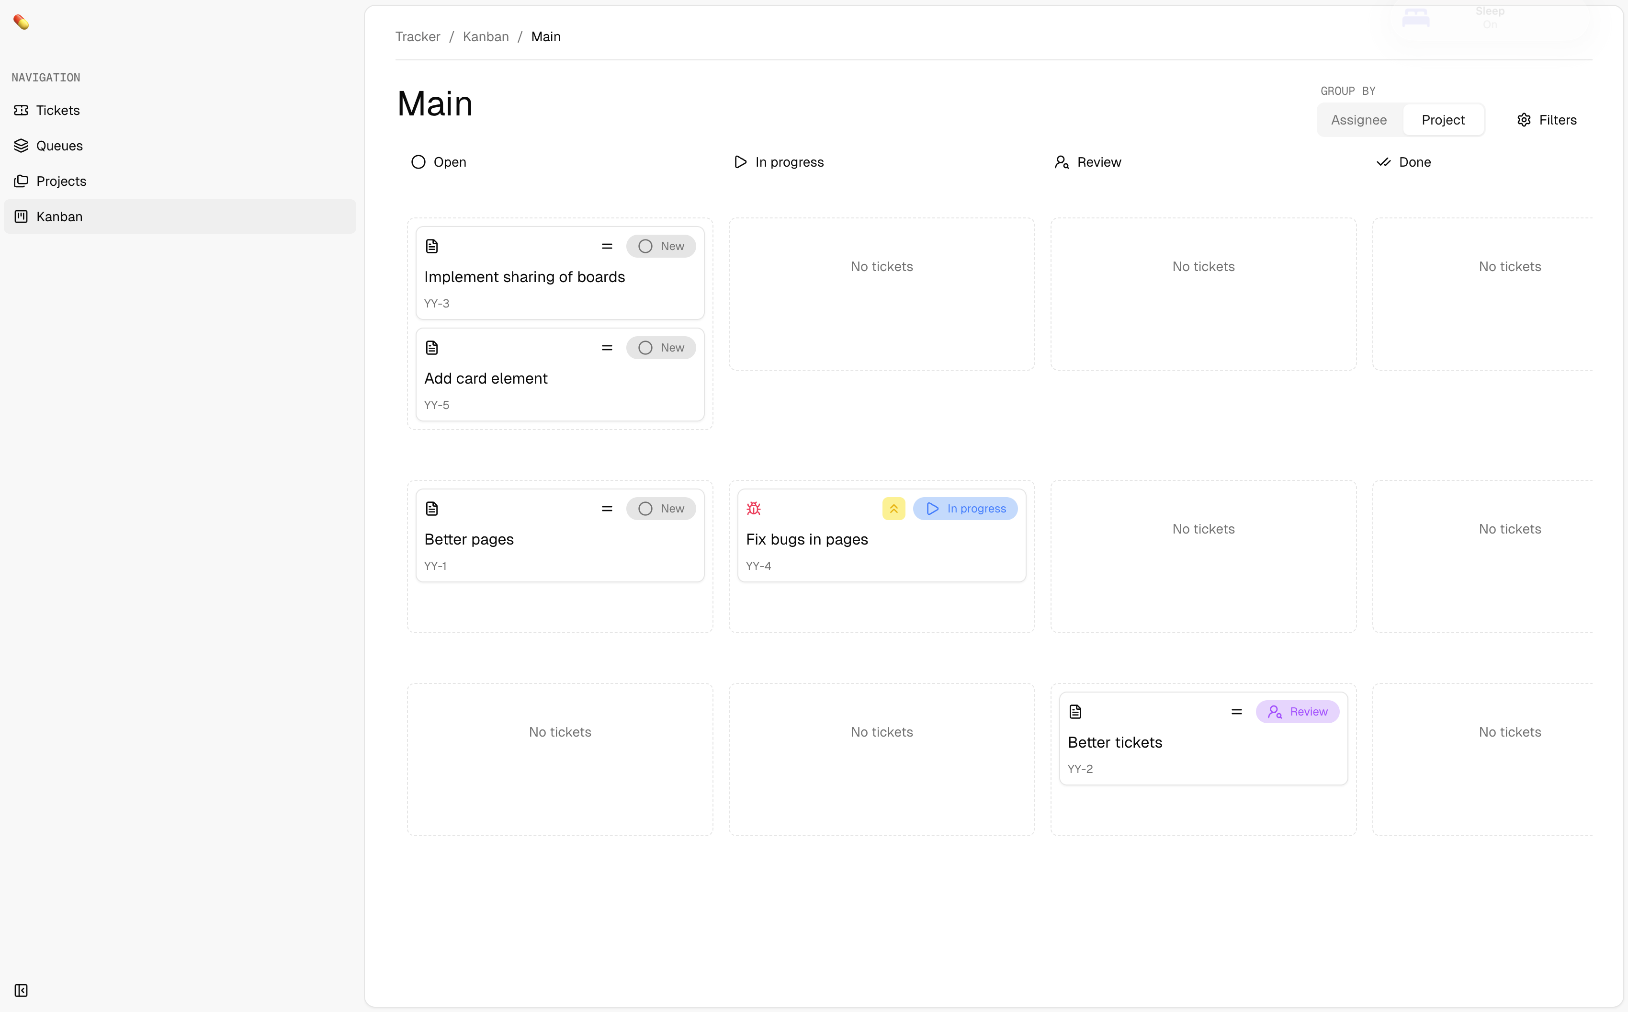Viewport: 1628px width, 1012px height.
Task: Open the Filters button
Action: click(x=1547, y=120)
